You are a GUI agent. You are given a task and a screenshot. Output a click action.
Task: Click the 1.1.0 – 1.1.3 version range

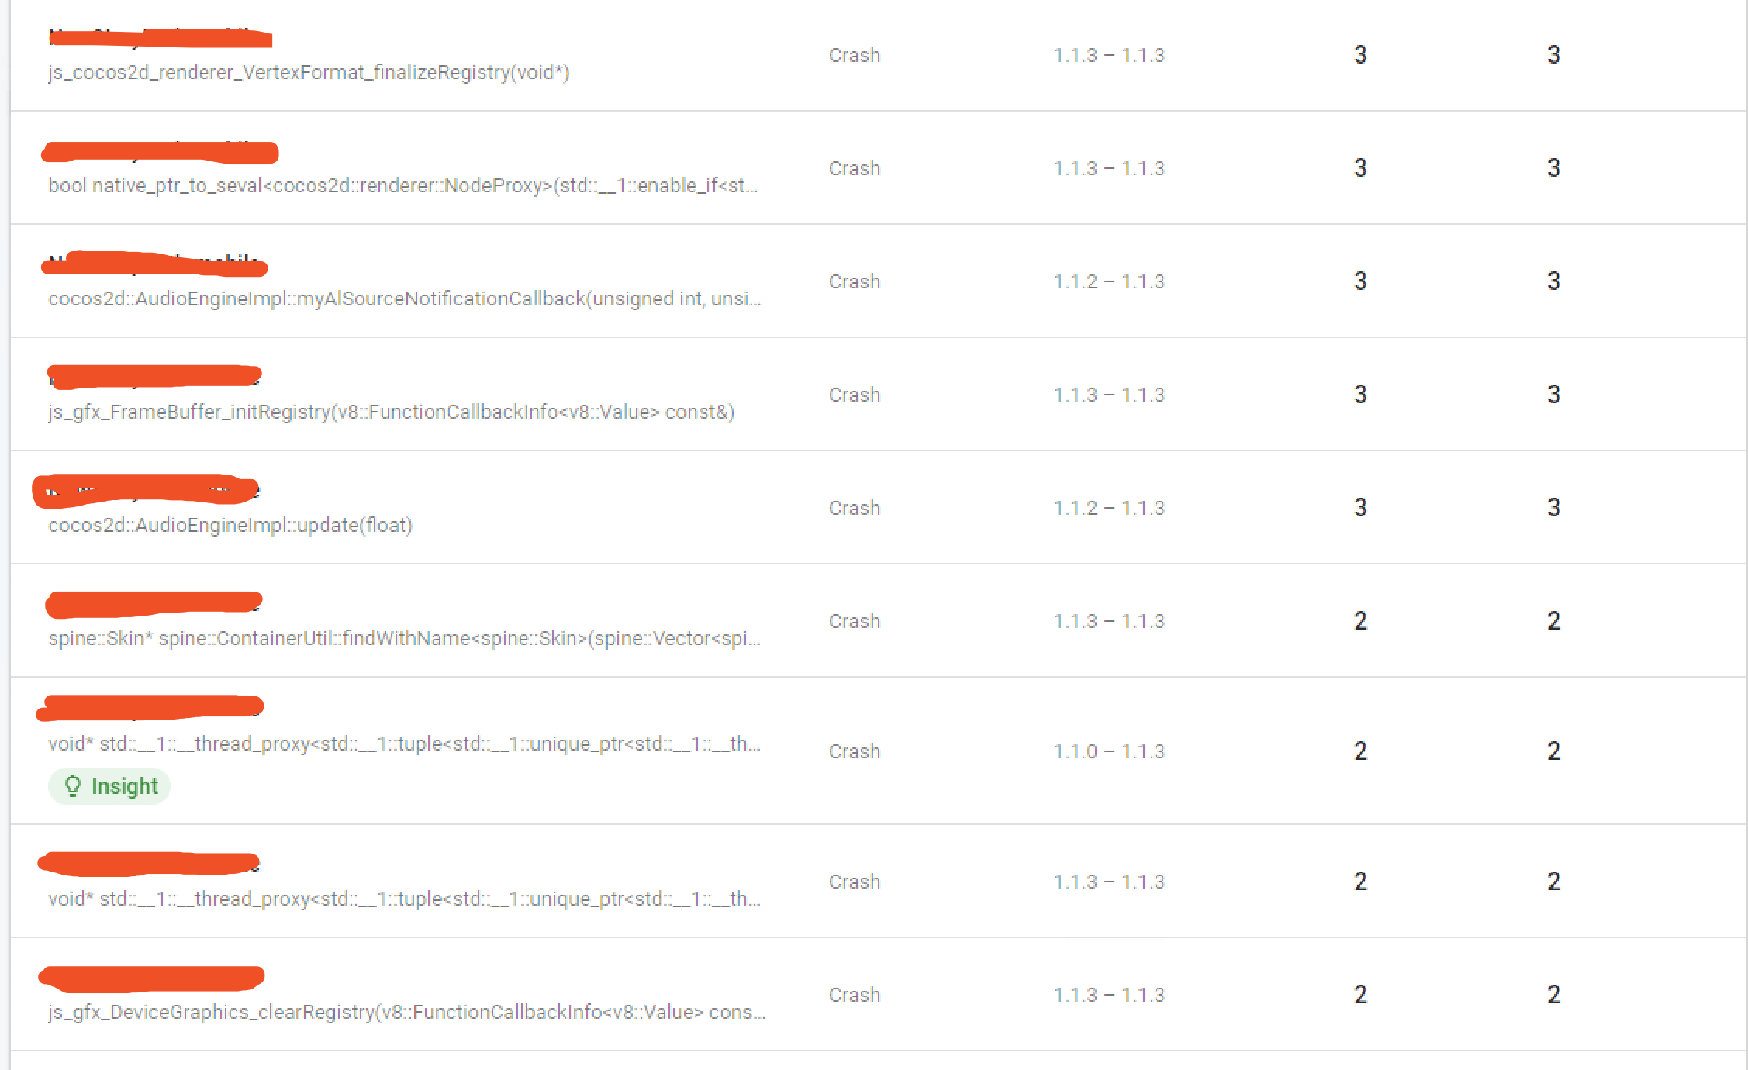pos(1108,751)
